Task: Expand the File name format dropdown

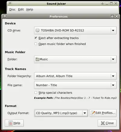Action: pyautogui.click(x=75, y=85)
